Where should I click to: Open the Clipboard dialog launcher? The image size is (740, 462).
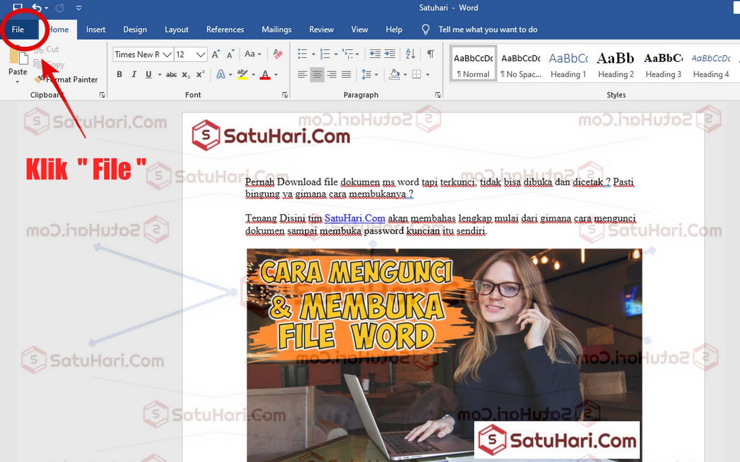click(102, 95)
